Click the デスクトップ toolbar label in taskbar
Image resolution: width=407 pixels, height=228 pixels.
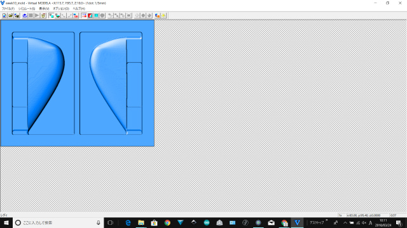tap(317, 222)
